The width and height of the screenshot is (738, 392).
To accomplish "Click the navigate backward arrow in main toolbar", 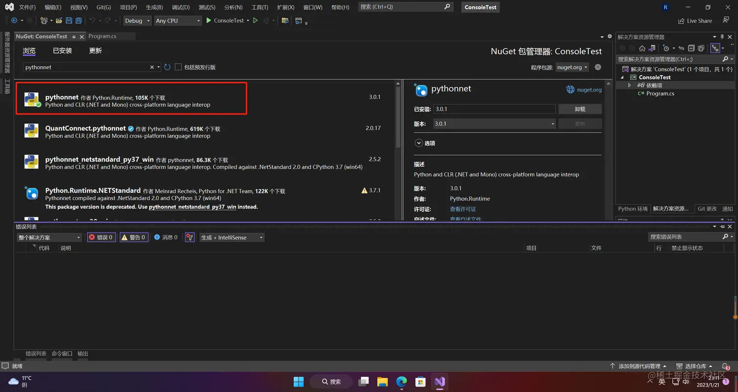I will tap(14, 20).
